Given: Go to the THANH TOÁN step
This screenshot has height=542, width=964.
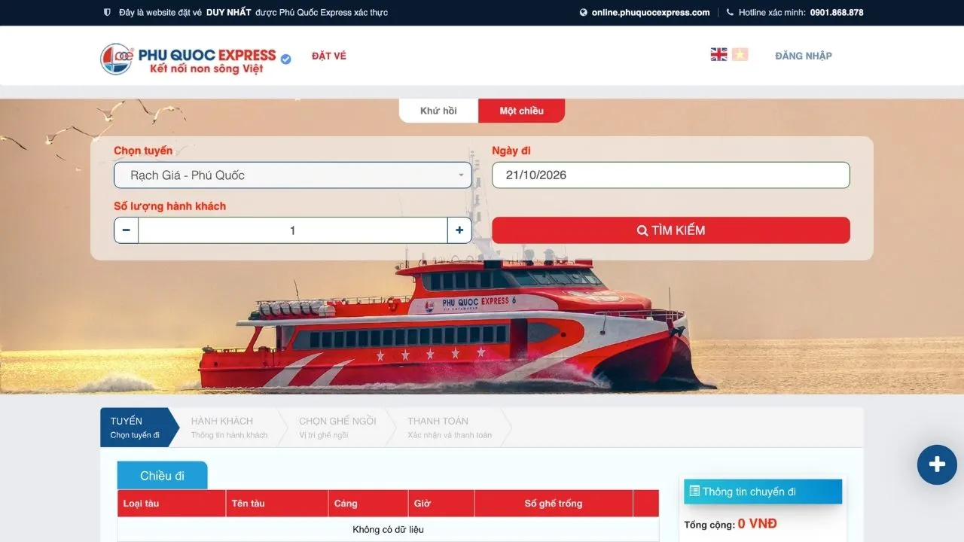Looking at the screenshot, I should coord(450,428).
